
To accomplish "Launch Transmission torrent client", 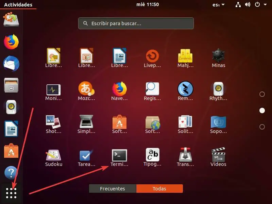I will (x=185, y=155).
